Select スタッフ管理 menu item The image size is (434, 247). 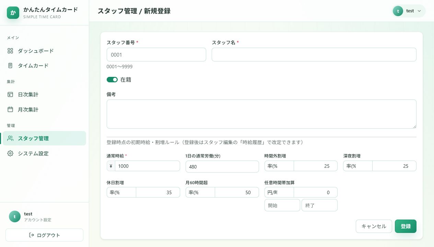pyautogui.click(x=45, y=138)
